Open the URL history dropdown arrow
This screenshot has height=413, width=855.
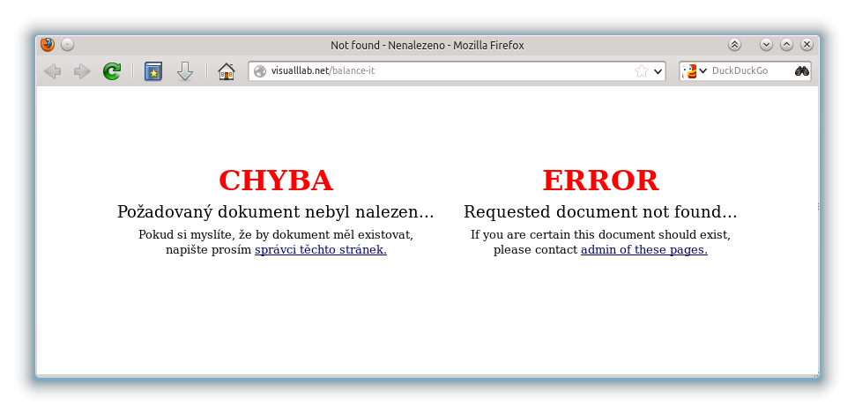point(658,71)
